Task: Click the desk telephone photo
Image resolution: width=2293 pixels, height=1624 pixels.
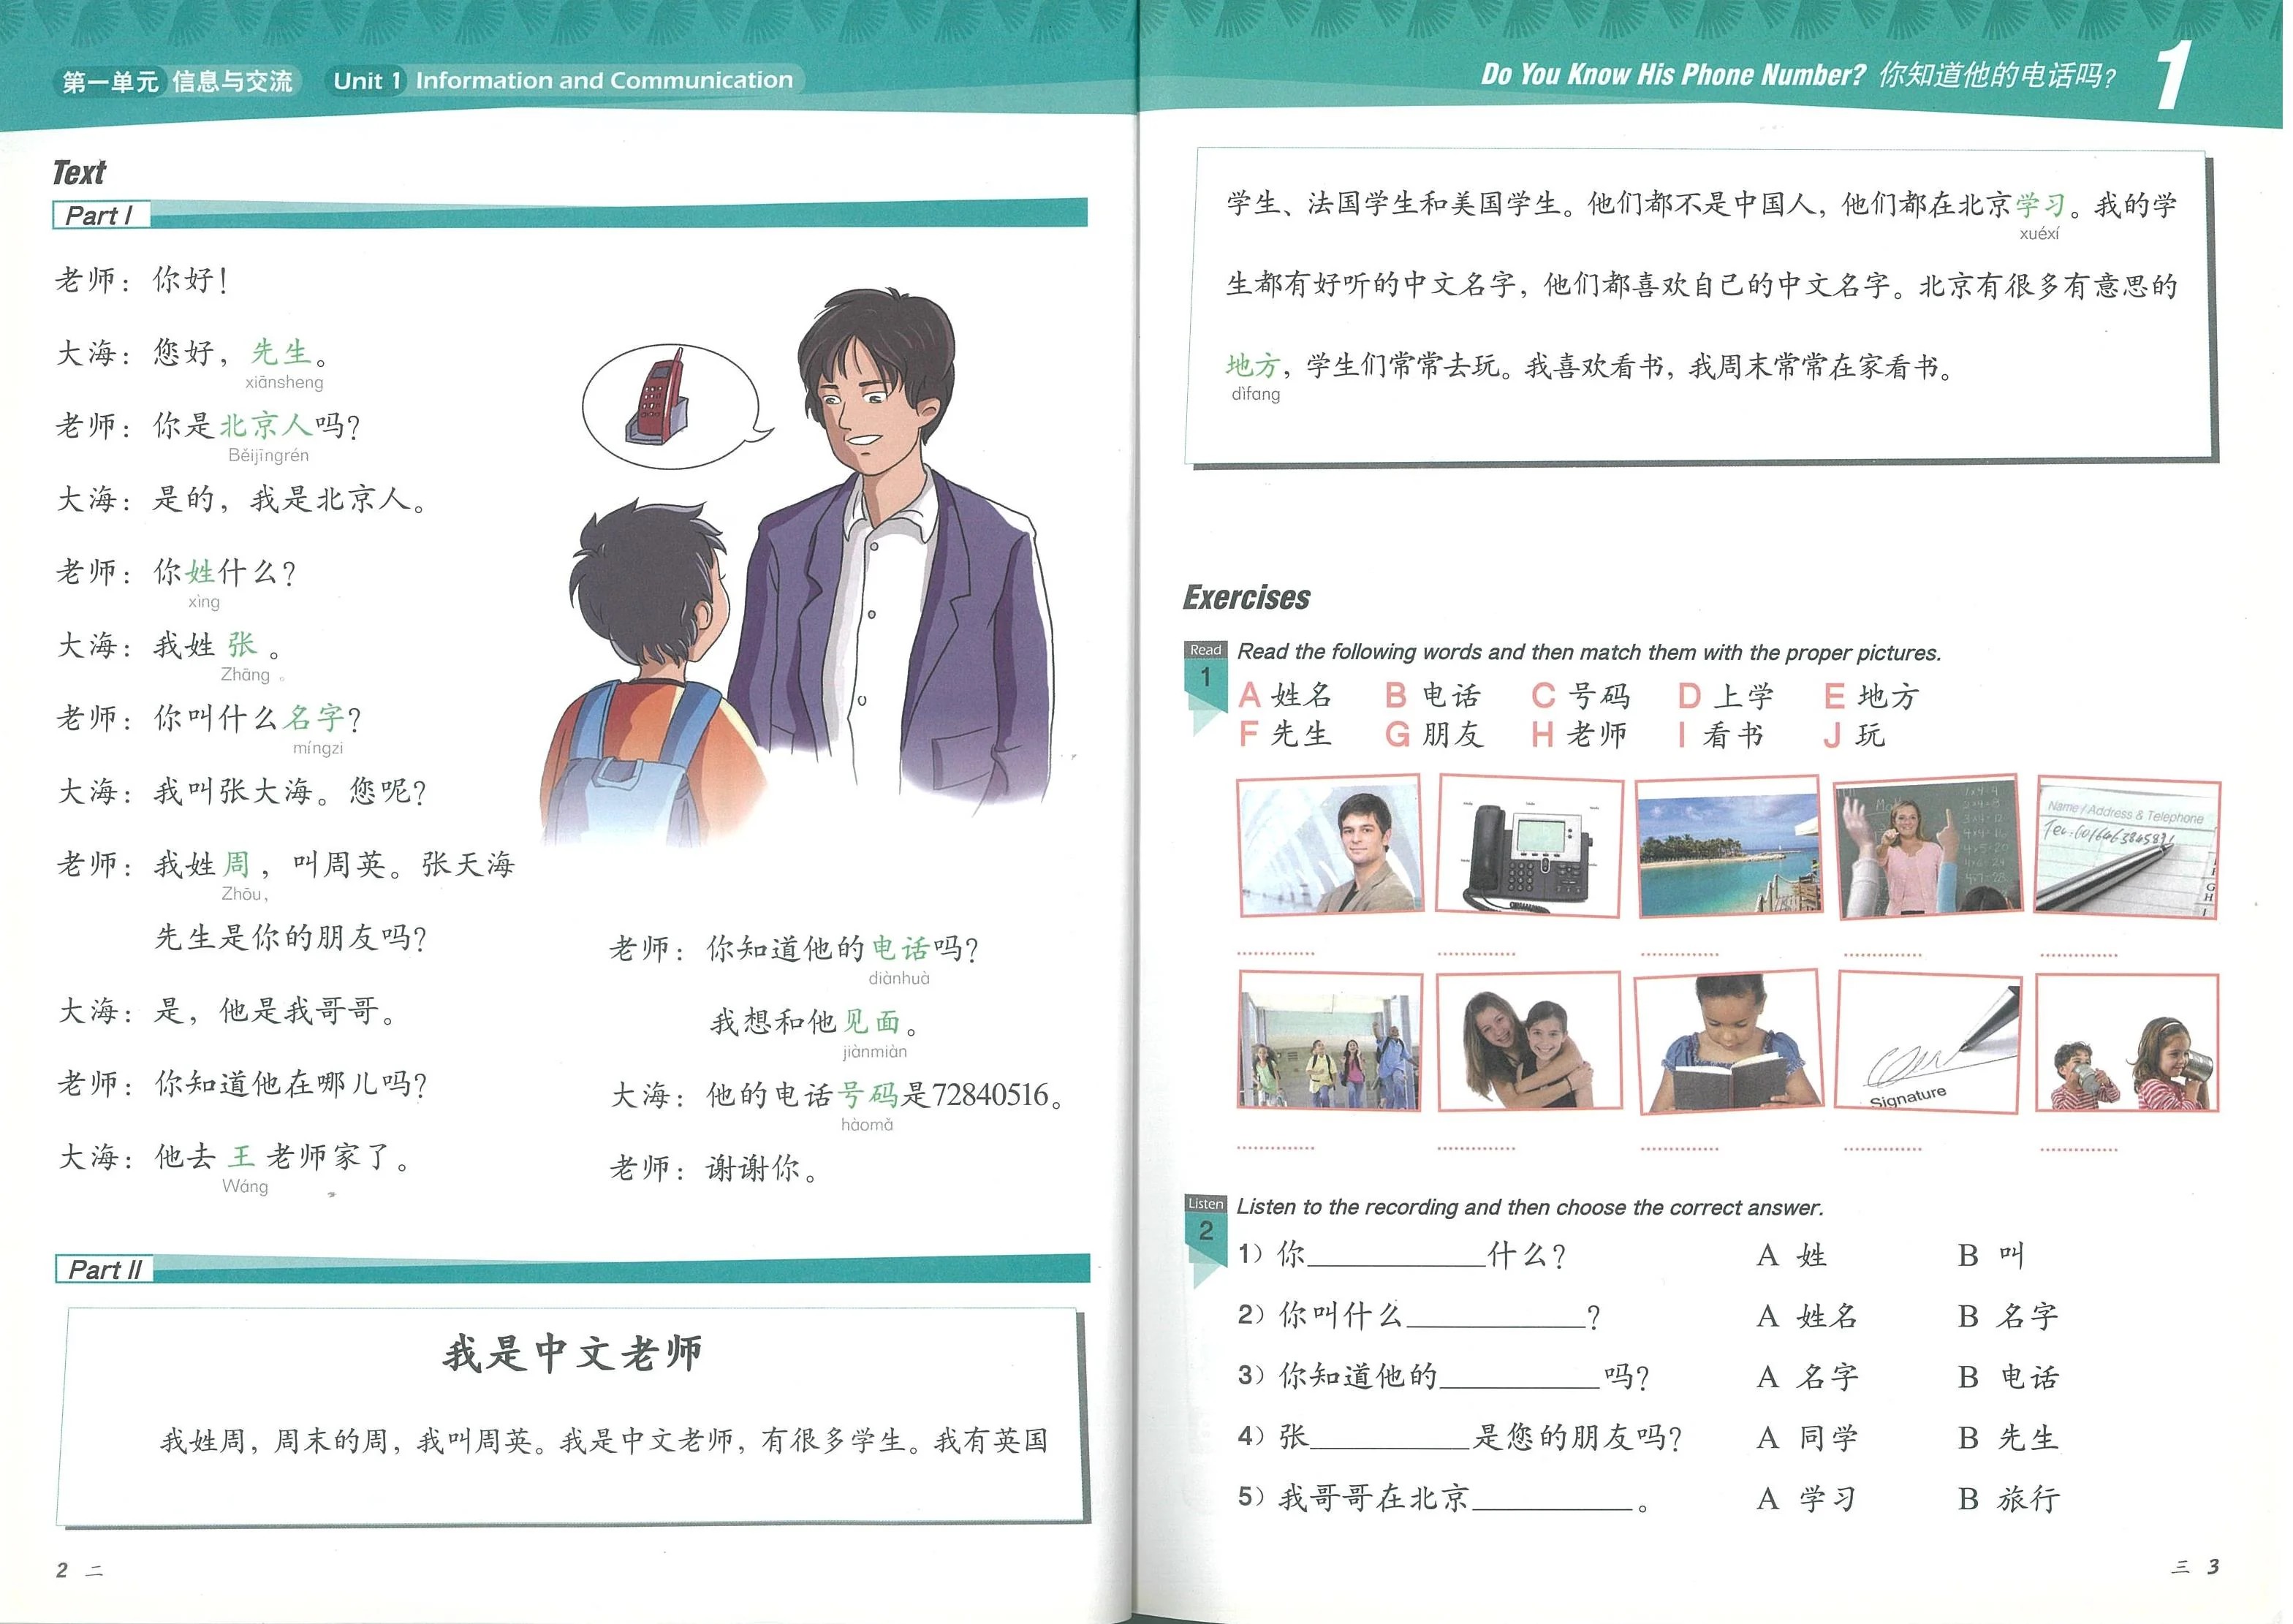Action: click(1529, 847)
